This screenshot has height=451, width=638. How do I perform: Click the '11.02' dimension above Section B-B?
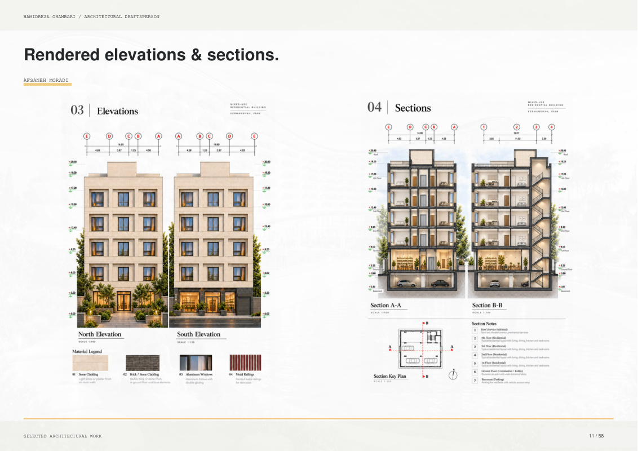coord(517,139)
